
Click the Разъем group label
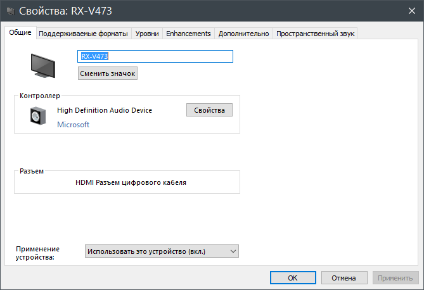point(32,171)
